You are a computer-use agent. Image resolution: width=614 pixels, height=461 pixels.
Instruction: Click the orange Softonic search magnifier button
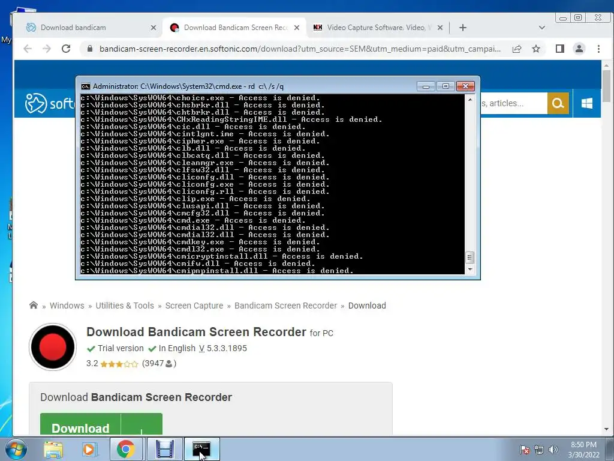pos(558,103)
